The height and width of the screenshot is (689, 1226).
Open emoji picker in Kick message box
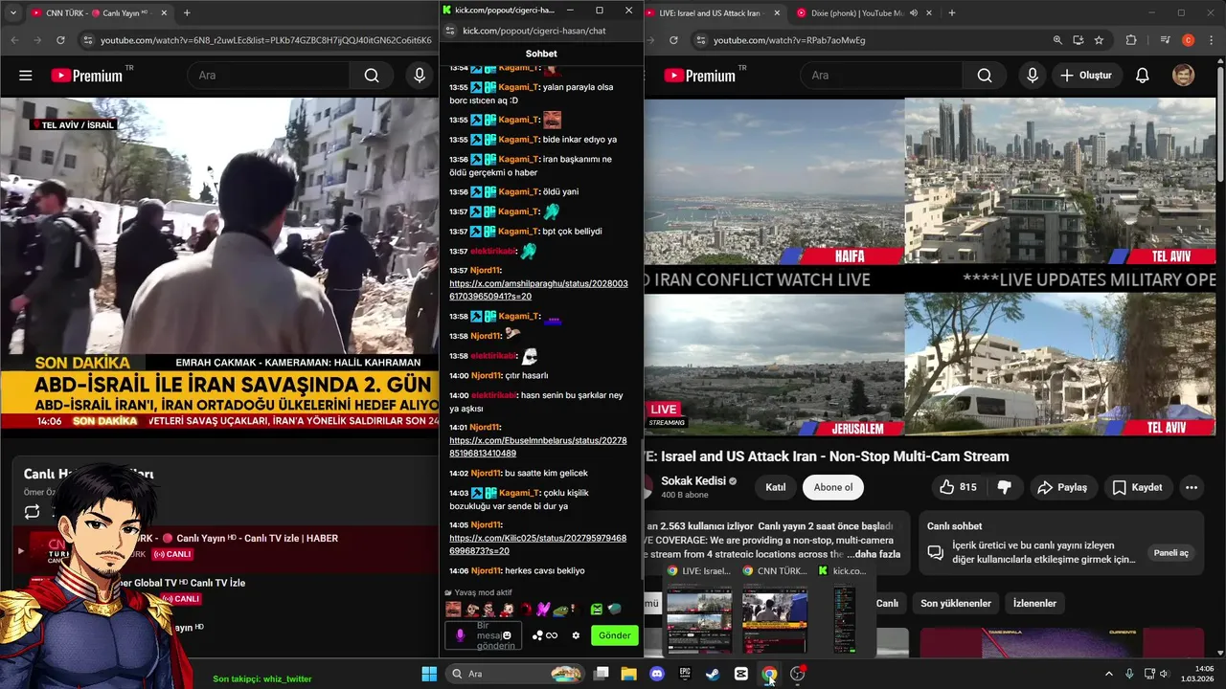point(507,635)
